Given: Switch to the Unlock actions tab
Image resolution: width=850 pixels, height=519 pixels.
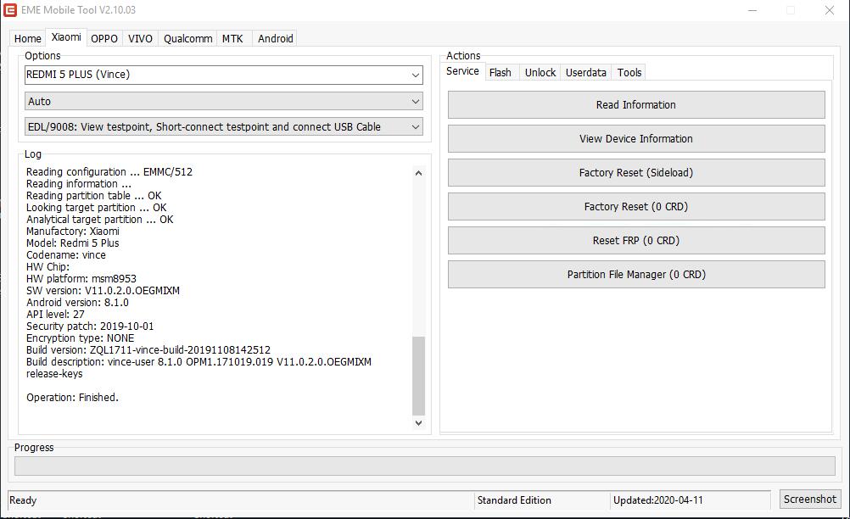Looking at the screenshot, I should pyautogui.click(x=540, y=73).
